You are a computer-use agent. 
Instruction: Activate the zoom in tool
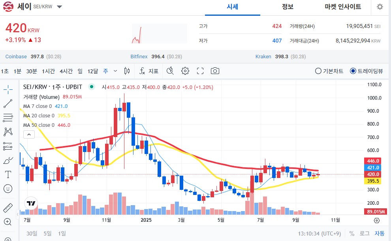[8, 222]
